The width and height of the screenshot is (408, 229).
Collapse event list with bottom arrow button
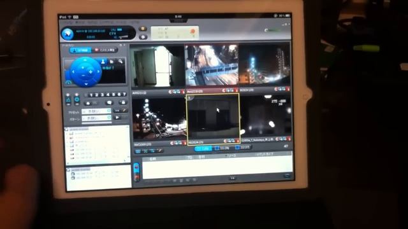coord(232,178)
